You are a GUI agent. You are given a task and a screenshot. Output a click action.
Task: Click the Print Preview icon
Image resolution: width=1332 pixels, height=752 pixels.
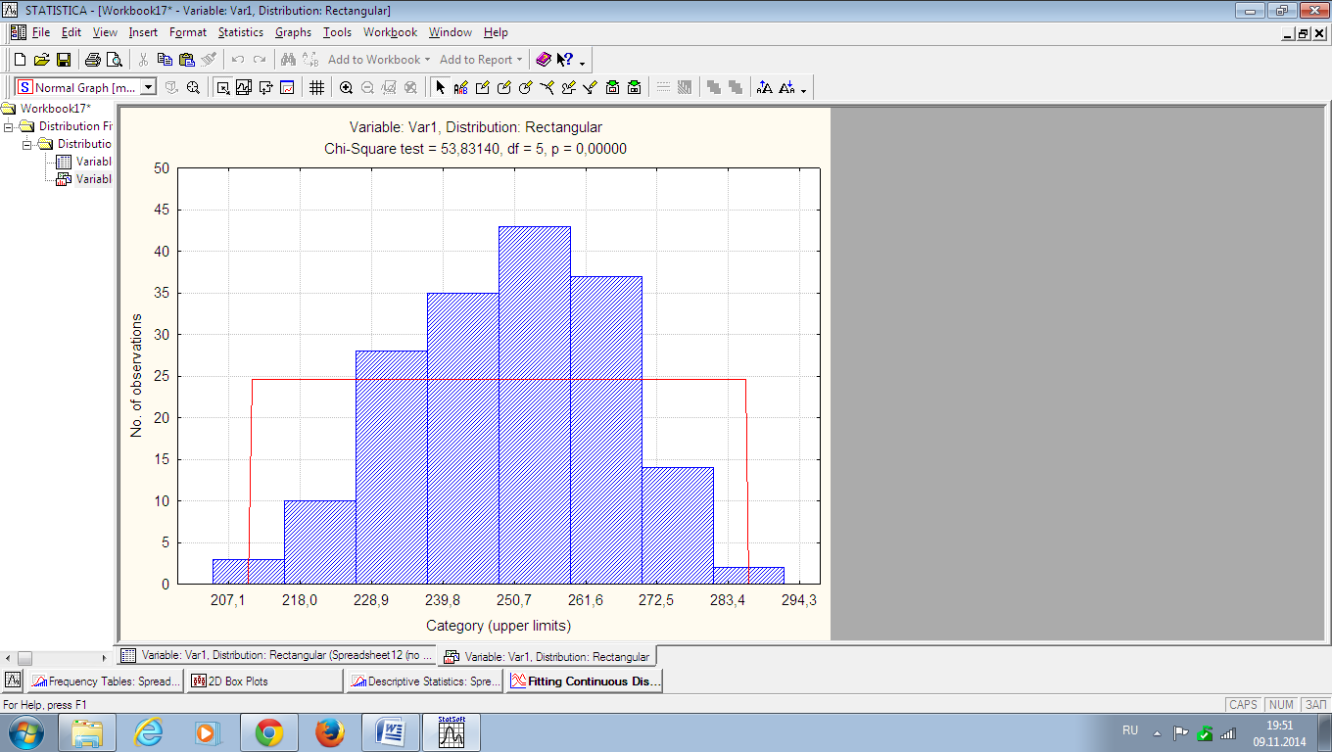pyautogui.click(x=114, y=60)
